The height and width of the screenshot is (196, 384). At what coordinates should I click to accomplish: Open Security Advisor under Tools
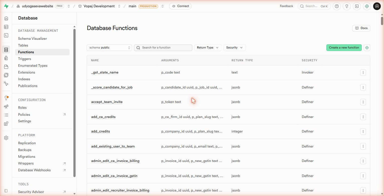pyautogui.click(x=42, y=192)
